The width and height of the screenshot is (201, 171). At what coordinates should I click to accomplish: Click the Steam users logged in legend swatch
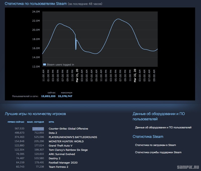tap(44, 65)
